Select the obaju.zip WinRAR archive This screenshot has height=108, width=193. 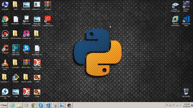coord(48,6)
